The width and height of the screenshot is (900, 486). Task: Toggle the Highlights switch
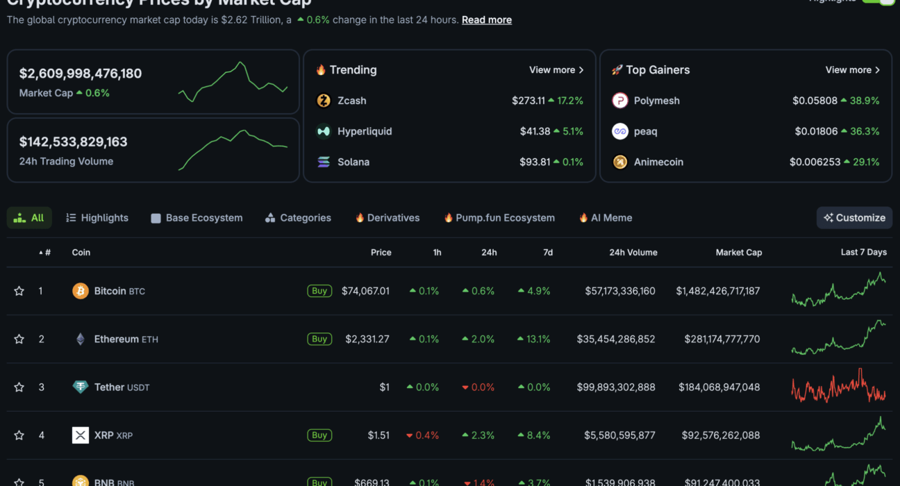(878, 2)
